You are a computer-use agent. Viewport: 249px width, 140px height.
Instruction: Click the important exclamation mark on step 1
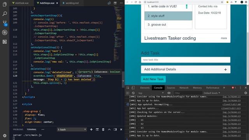[x=187, y=6]
